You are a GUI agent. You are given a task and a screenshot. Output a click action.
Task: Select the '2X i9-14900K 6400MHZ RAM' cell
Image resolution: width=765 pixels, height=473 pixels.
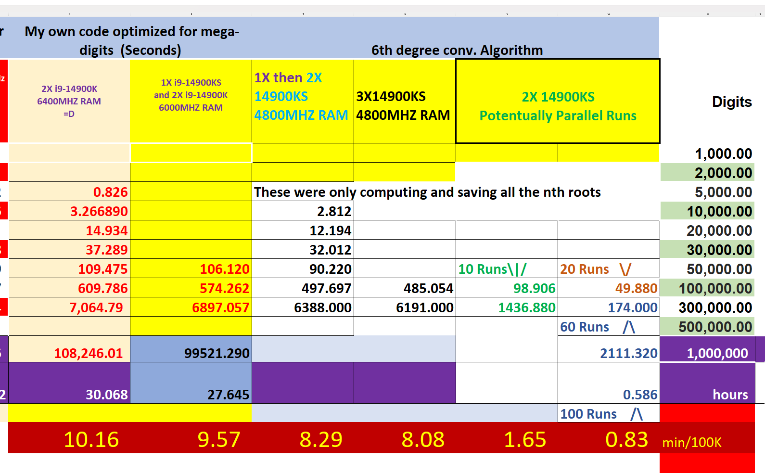pos(69,102)
